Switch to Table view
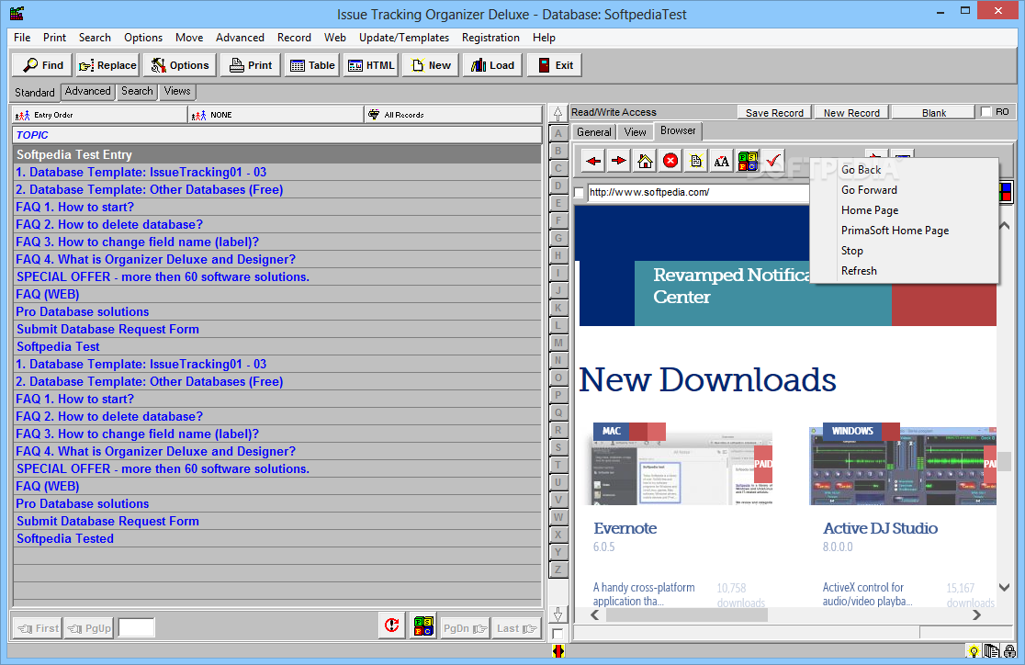1025x665 pixels. click(x=311, y=65)
